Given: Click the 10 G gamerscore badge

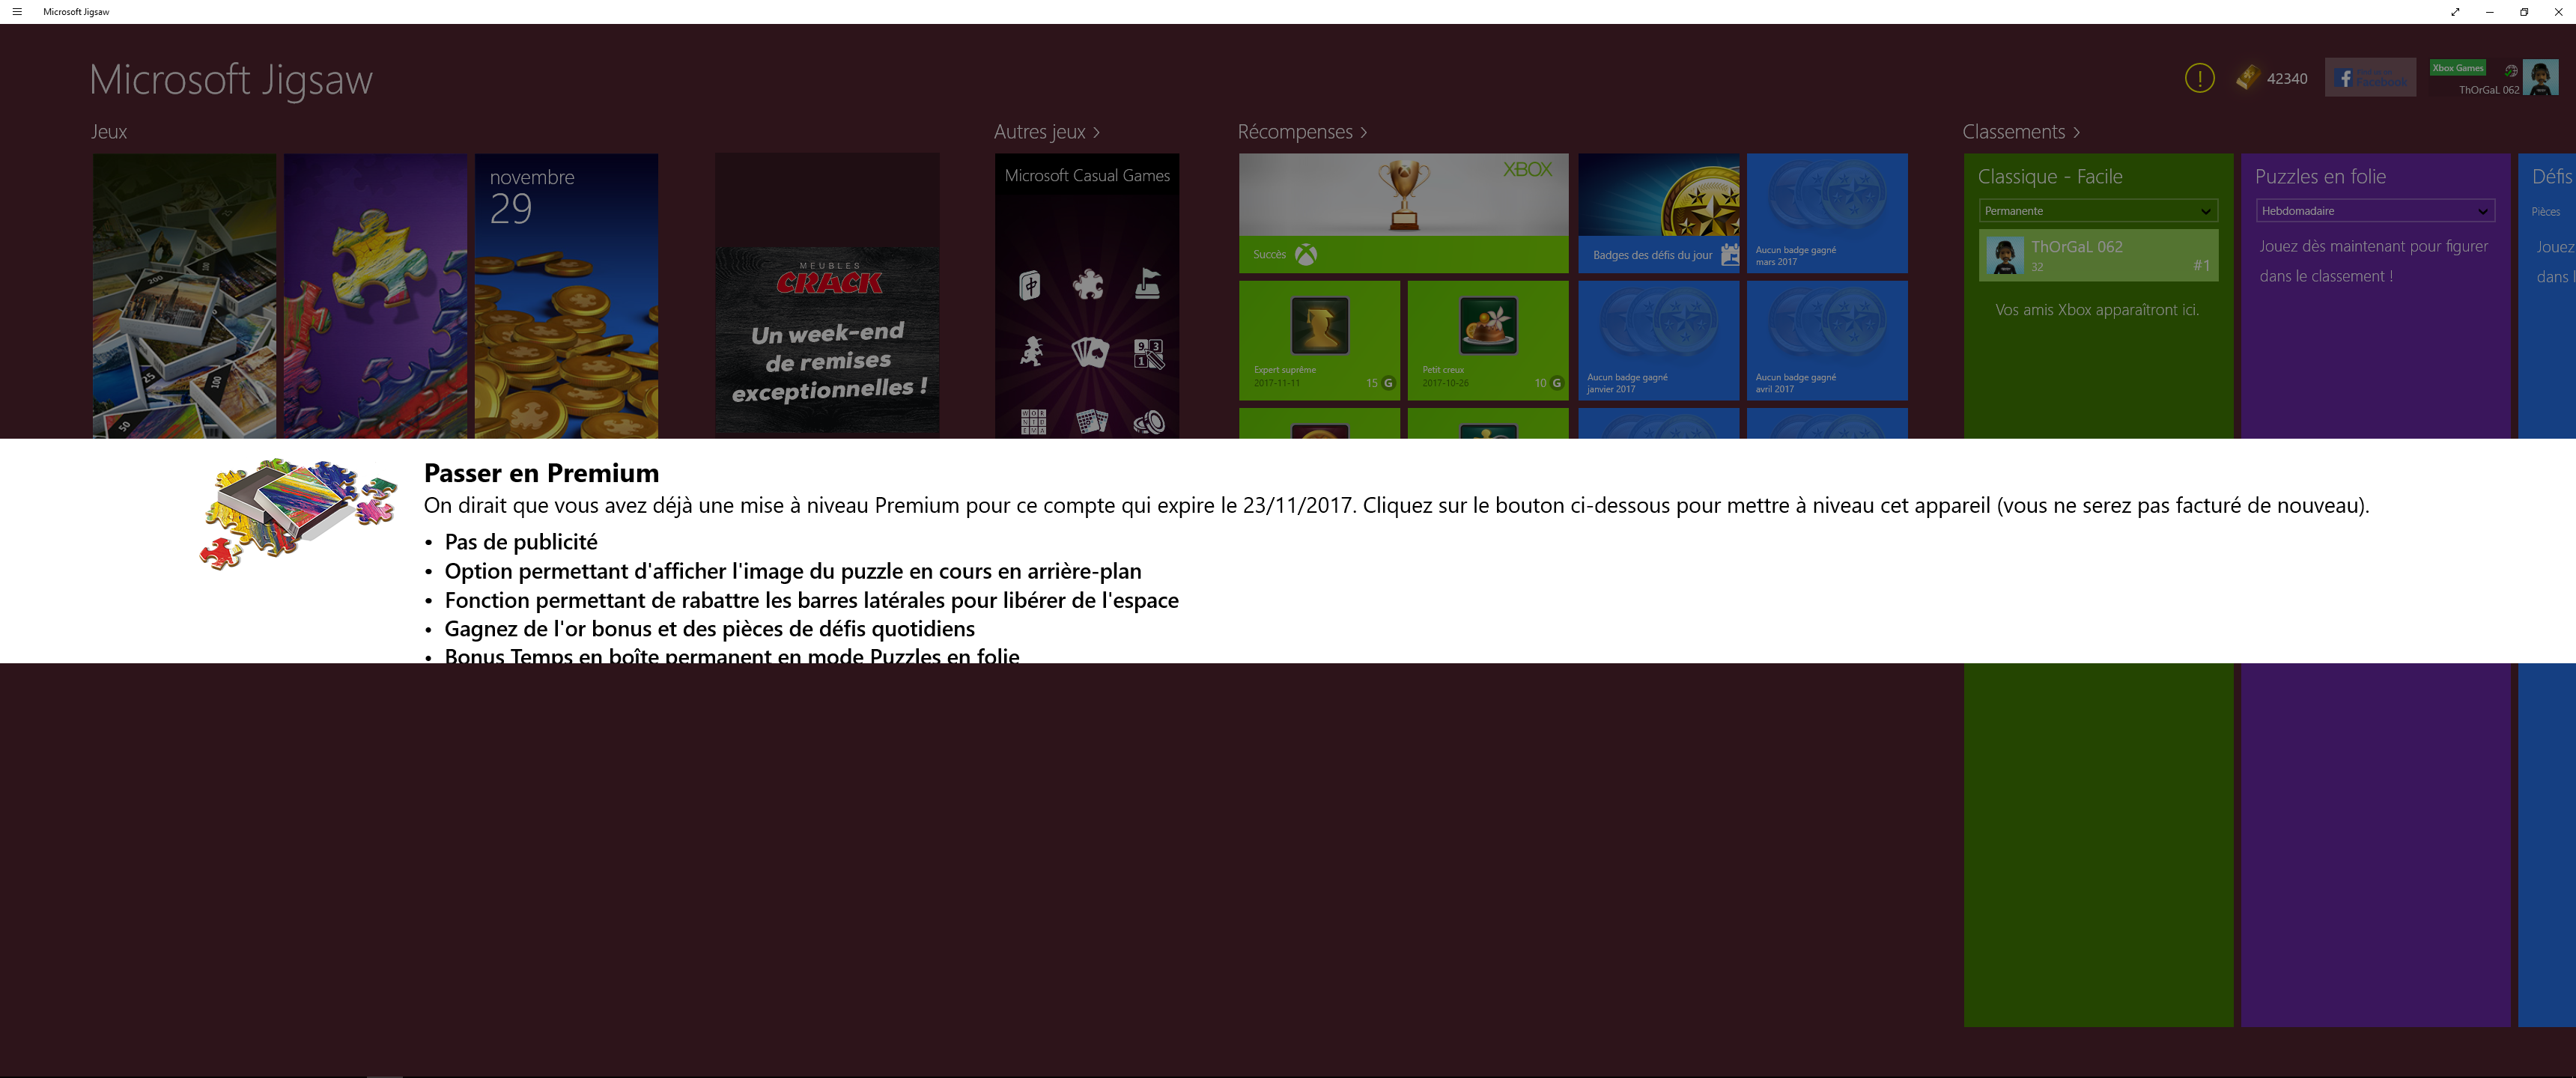Looking at the screenshot, I should pos(1549,383).
